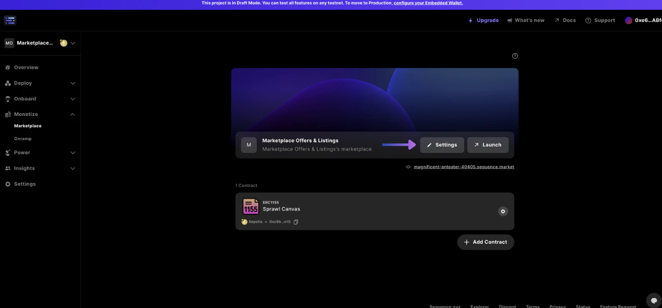Open the Deploy menu item

tap(23, 83)
